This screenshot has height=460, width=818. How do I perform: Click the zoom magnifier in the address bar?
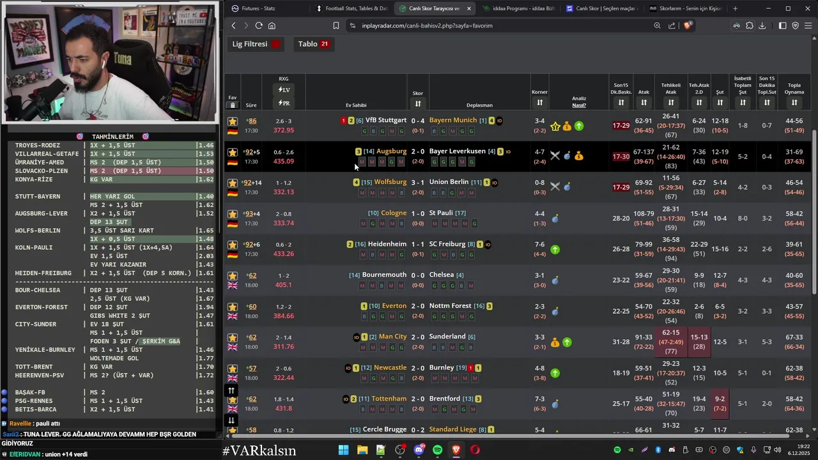click(x=657, y=26)
